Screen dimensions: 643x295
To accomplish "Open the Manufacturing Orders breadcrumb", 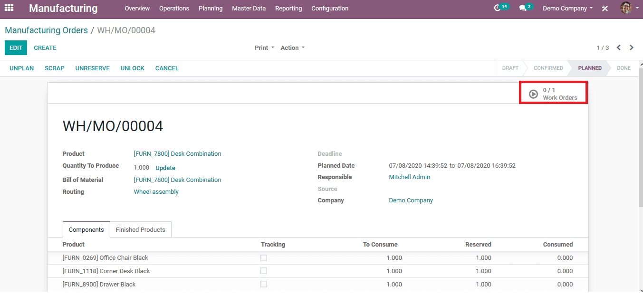I will (47, 30).
